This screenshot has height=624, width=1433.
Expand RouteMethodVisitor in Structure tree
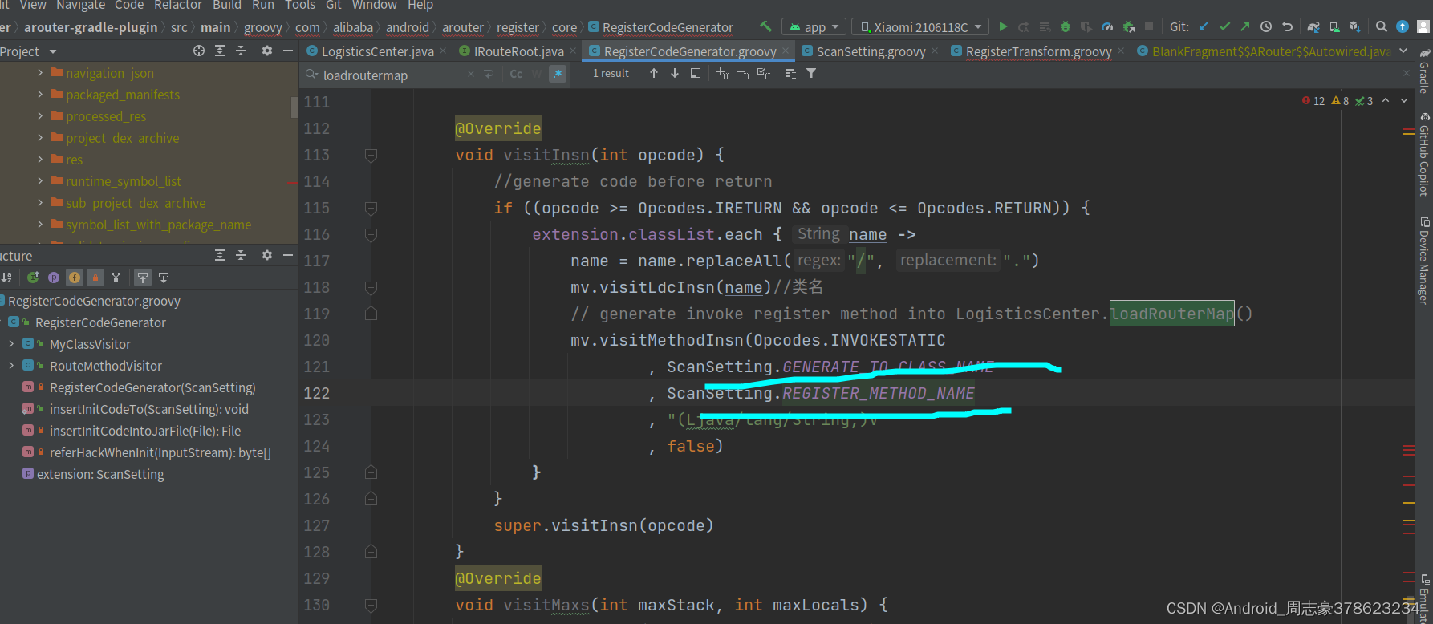(11, 365)
